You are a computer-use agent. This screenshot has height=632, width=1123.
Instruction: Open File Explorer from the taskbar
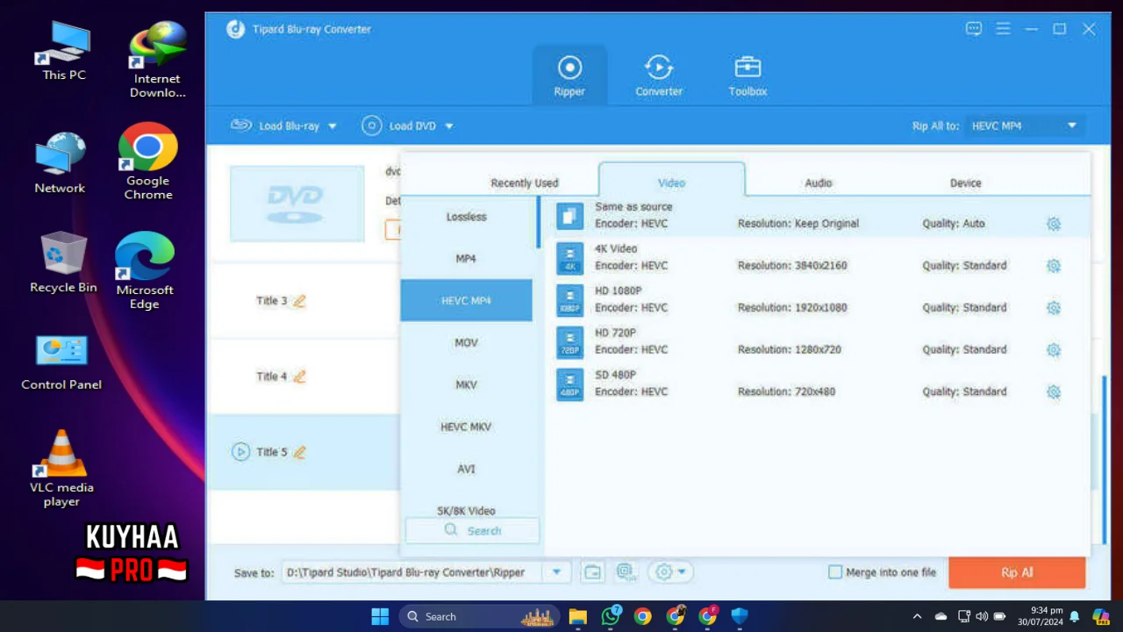pyautogui.click(x=577, y=616)
